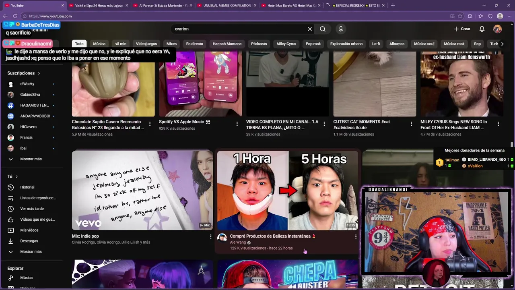Image resolution: width=515 pixels, height=290 pixels.
Task: Open a new browser tab
Action: click(x=393, y=5)
